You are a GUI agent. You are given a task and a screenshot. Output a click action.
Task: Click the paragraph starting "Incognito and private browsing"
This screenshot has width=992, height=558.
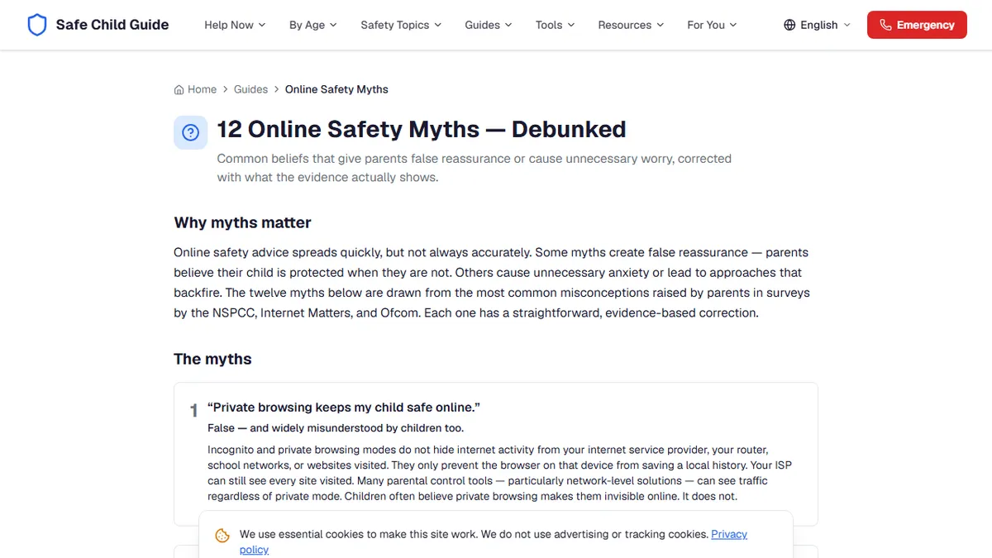tap(499, 473)
